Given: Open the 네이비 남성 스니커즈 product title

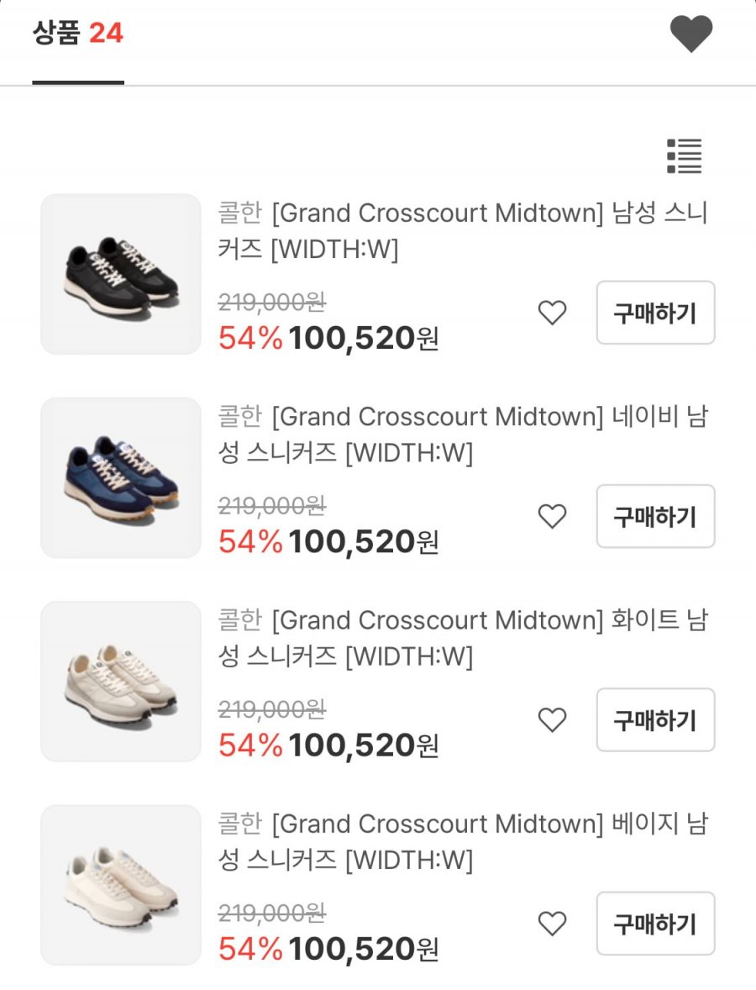Looking at the screenshot, I should (x=463, y=435).
